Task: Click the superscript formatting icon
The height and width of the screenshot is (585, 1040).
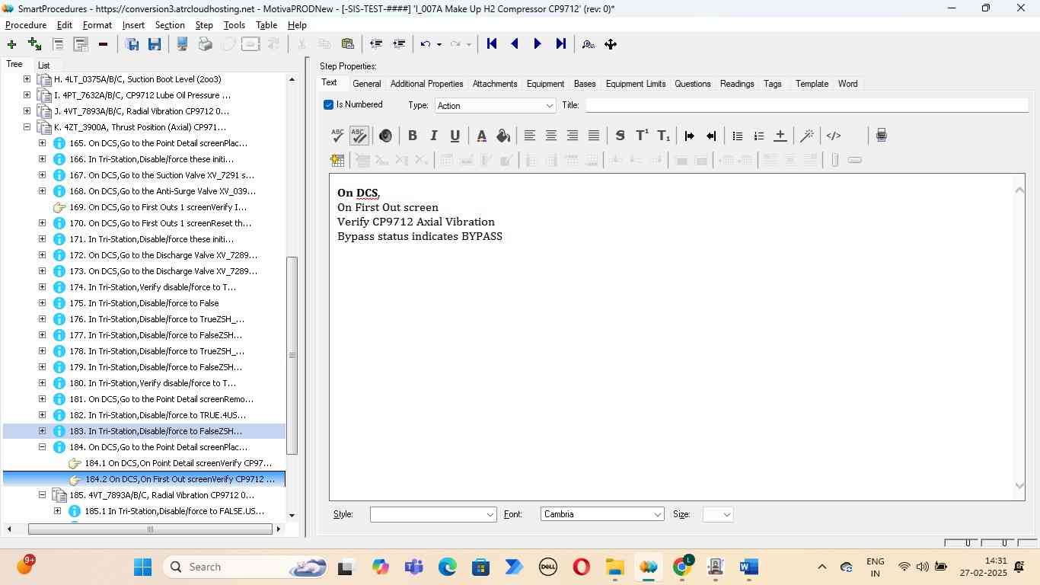Action: click(642, 136)
